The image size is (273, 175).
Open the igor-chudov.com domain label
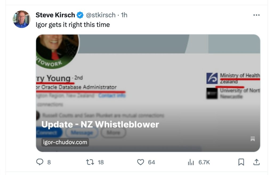click(65, 142)
